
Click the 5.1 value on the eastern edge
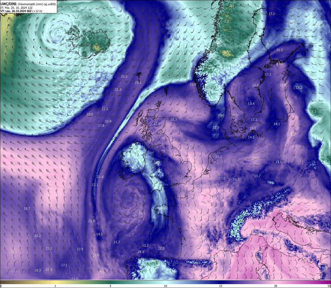tap(314, 112)
